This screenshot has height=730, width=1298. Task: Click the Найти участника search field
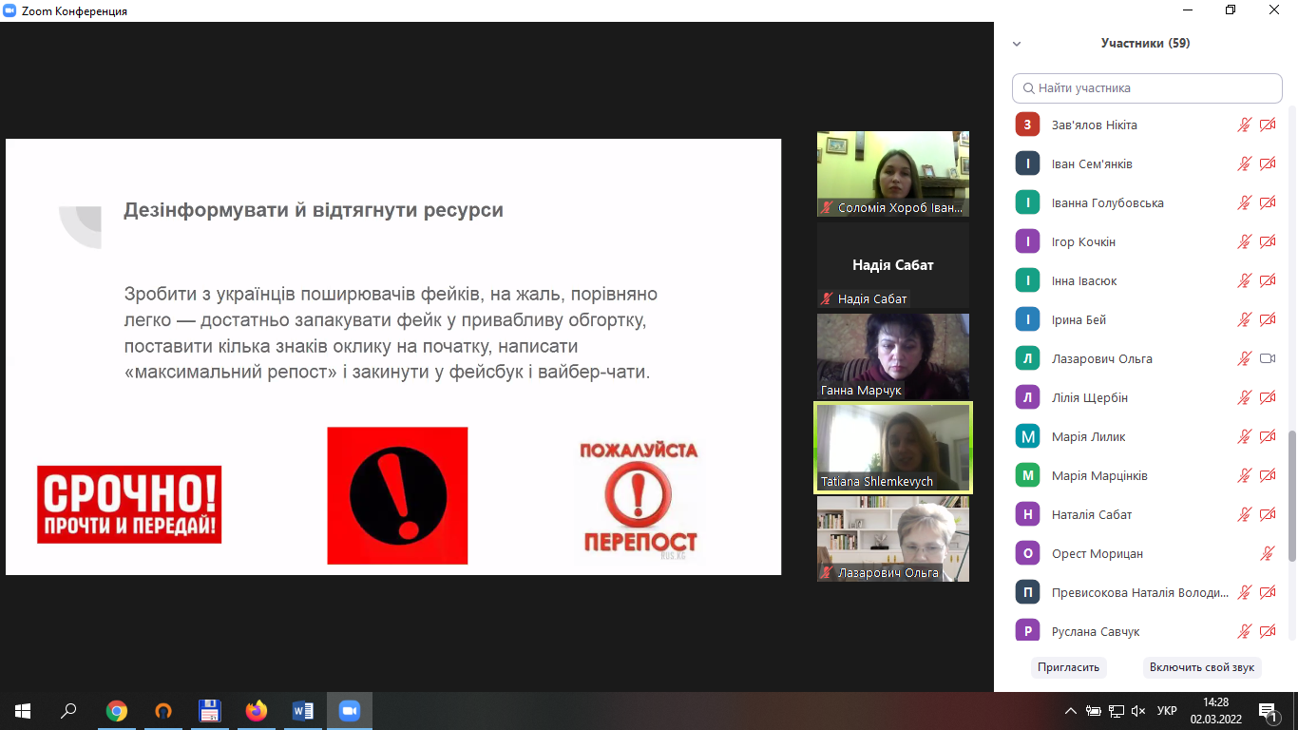(x=1147, y=88)
